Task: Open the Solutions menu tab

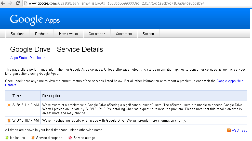Action: pyautogui.click(x=18, y=34)
